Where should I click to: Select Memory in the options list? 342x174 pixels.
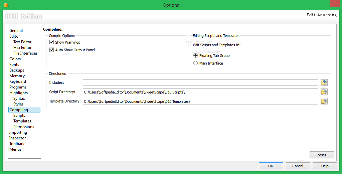coord(17,76)
